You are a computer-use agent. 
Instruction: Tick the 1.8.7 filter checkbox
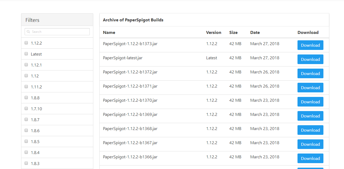point(26,119)
